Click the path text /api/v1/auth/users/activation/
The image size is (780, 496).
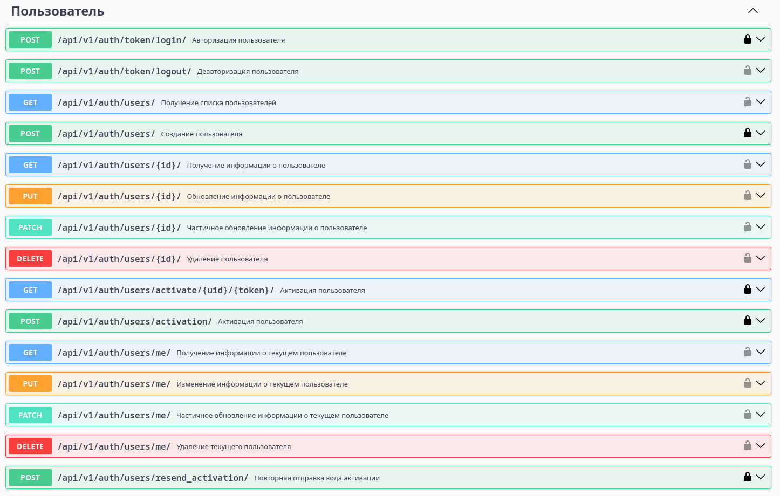click(135, 321)
